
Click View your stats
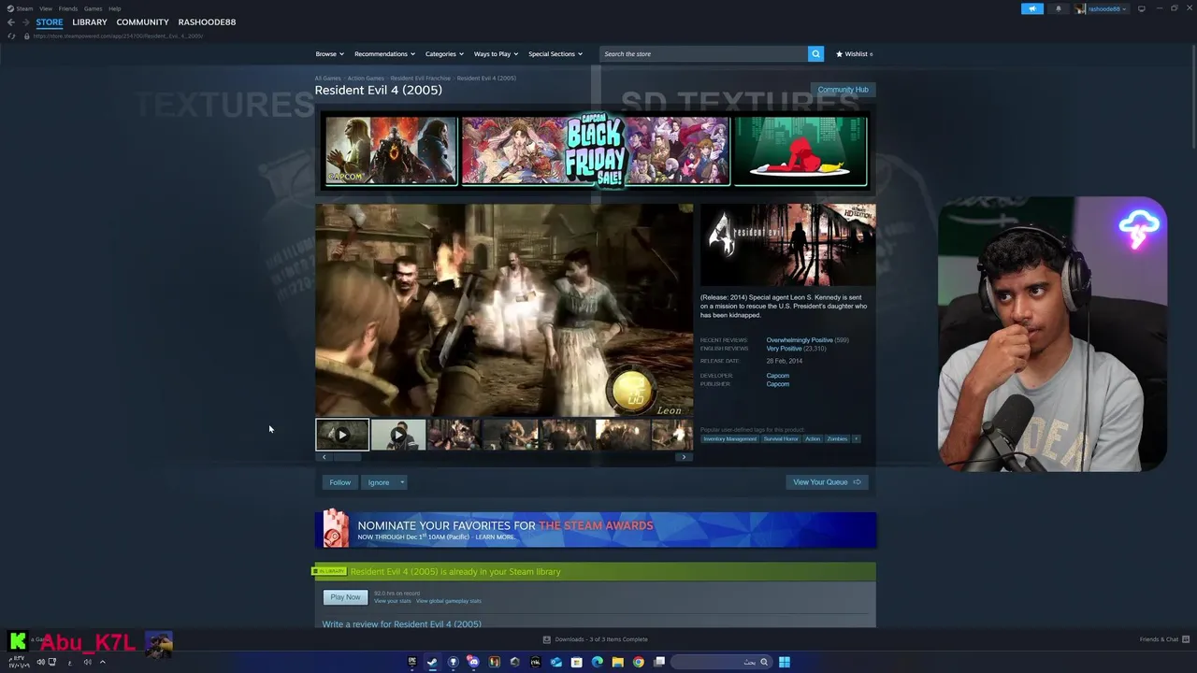[x=392, y=601]
